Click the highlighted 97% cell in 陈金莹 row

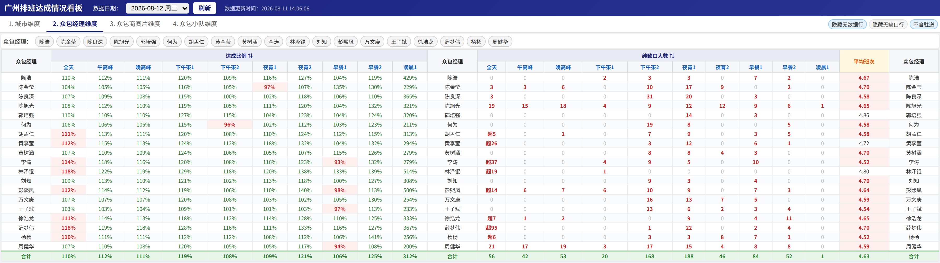point(270,87)
